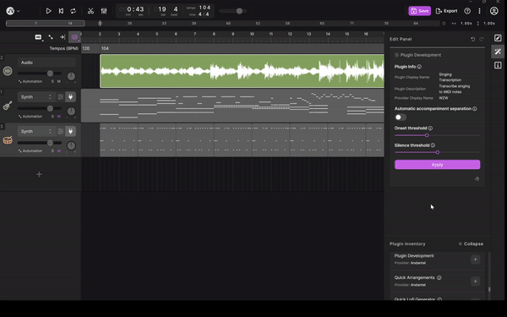This screenshot has width=507, height=317.
Task: Edit the Audio track name field
Action: pos(46,63)
